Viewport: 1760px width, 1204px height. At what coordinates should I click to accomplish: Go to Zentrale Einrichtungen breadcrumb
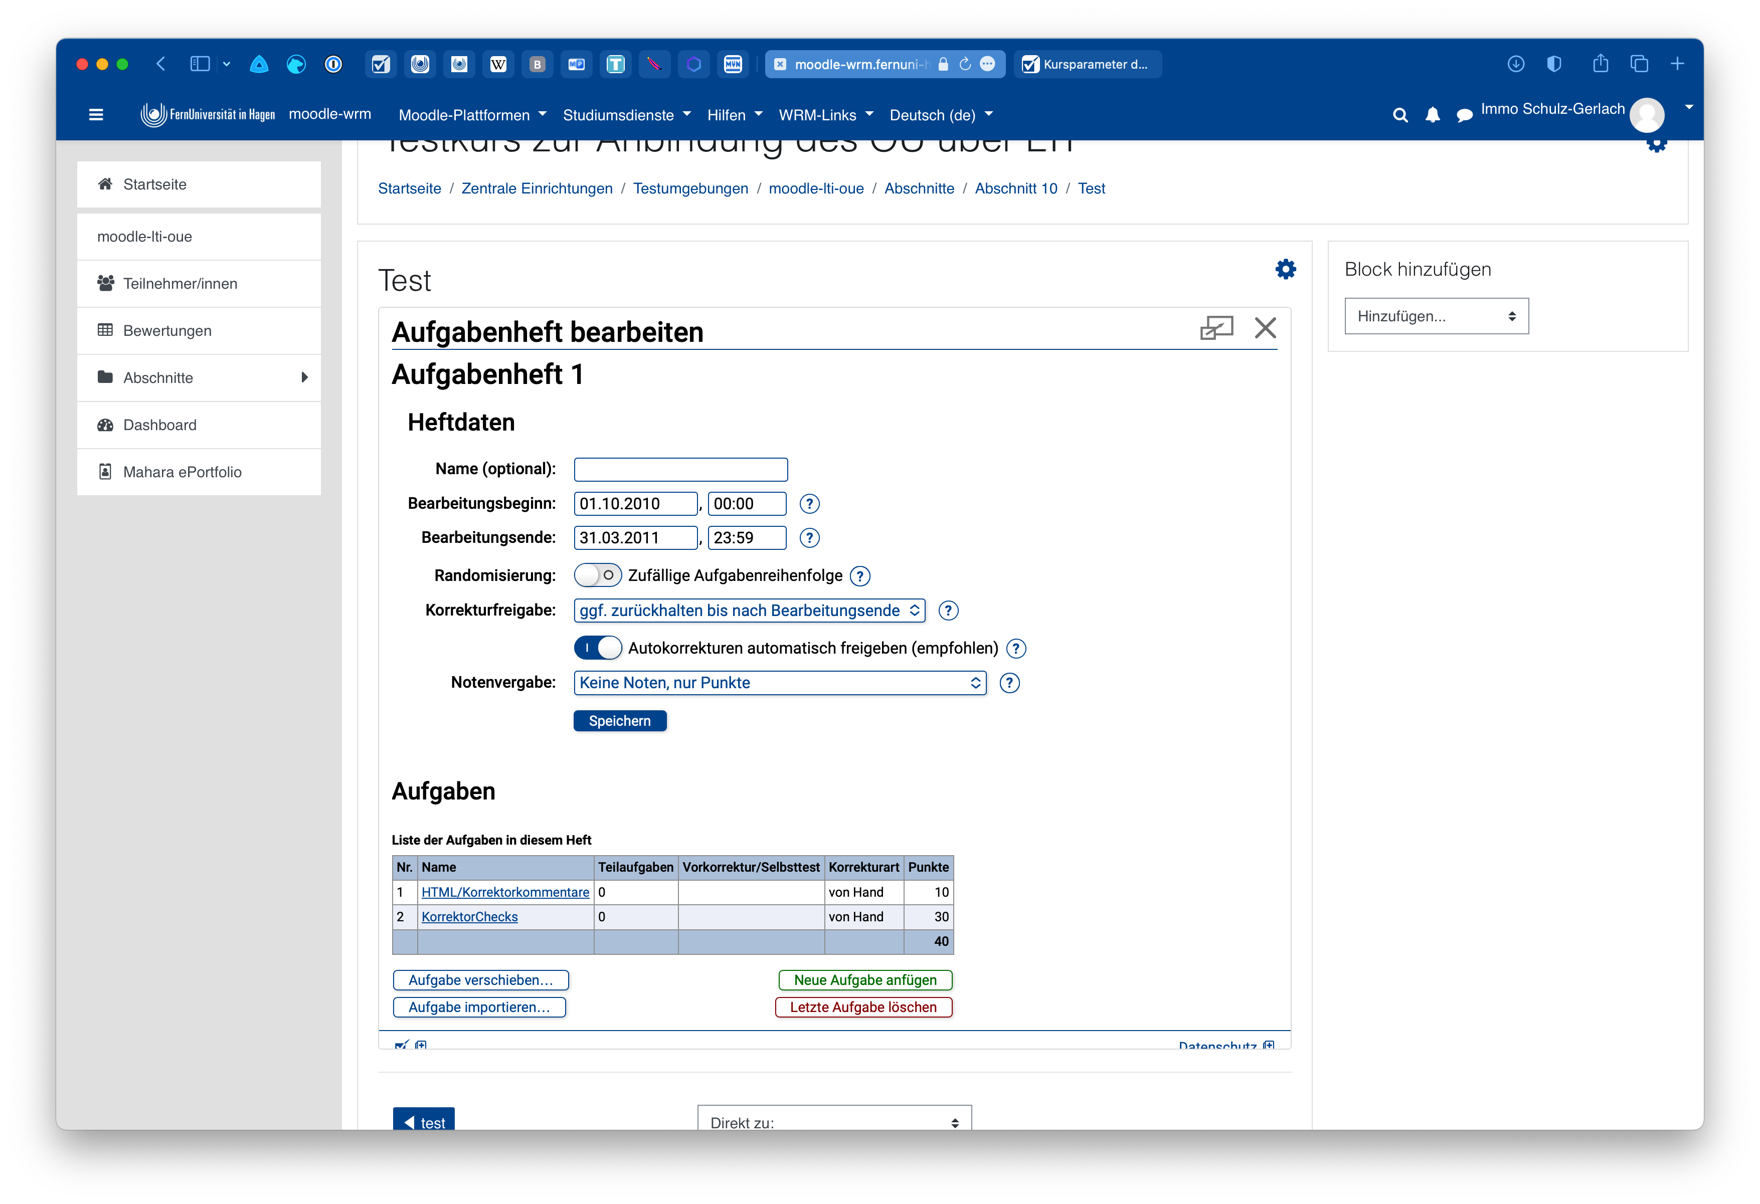[x=537, y=188]
